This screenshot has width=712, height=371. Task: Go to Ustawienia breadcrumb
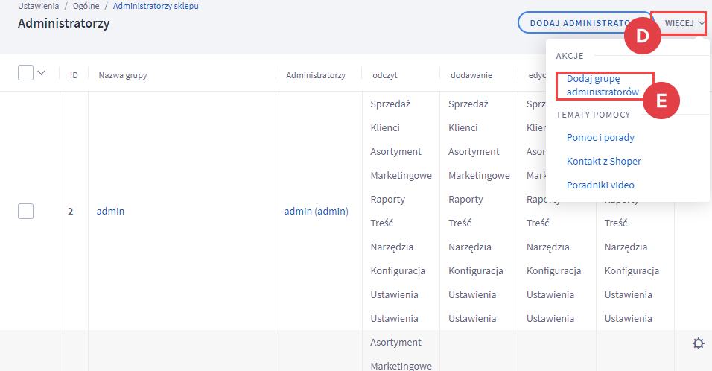point(38,7)
